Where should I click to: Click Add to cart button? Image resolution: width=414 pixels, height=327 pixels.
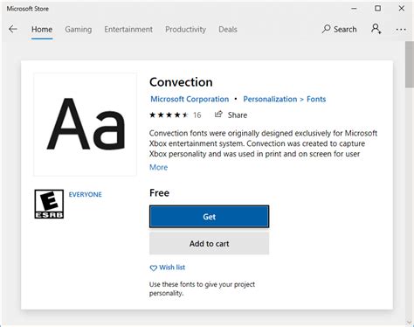point(209,244)
